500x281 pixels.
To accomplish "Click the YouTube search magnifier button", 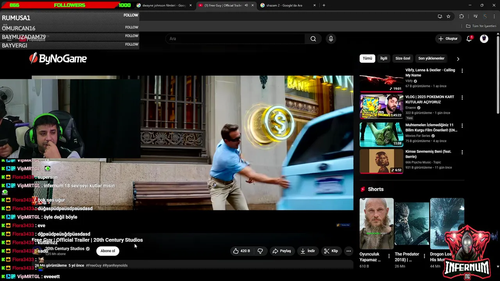I will point(313,39).
